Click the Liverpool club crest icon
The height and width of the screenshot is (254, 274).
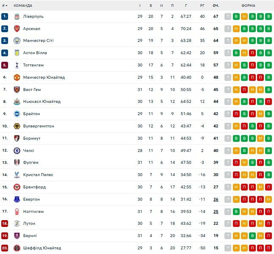click(17, 17)
